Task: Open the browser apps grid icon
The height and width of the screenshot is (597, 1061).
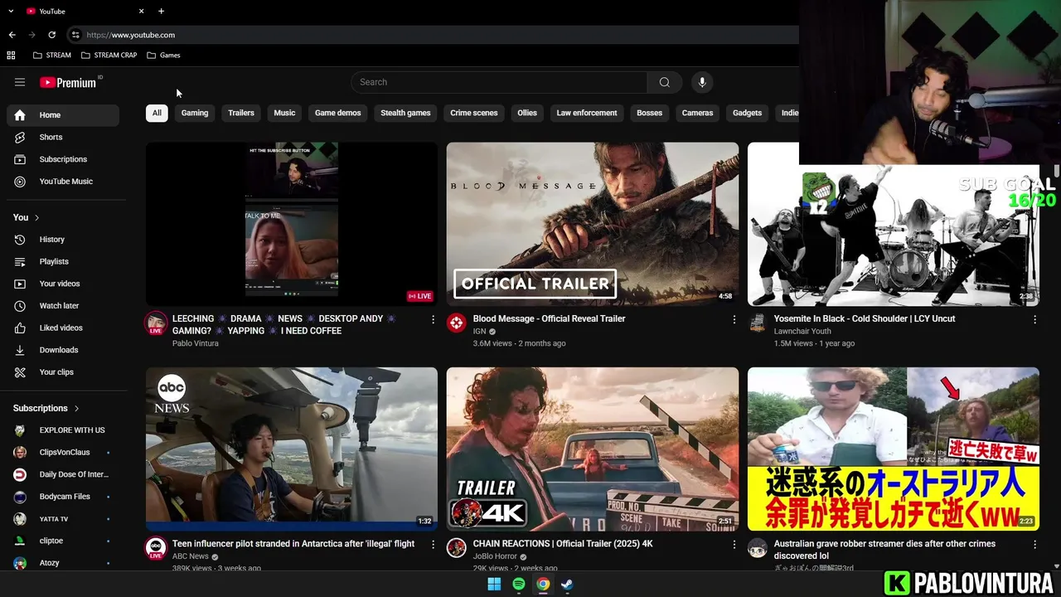Action: coord(11,55)
